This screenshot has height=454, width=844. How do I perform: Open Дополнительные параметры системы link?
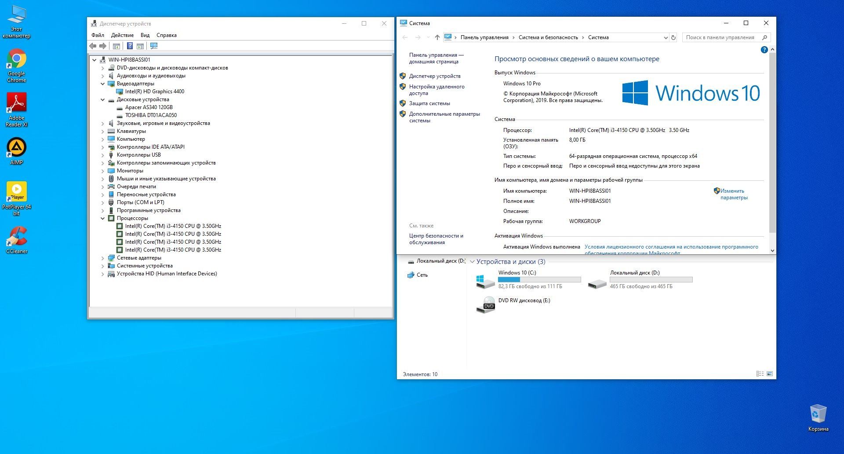click(444, 117)
